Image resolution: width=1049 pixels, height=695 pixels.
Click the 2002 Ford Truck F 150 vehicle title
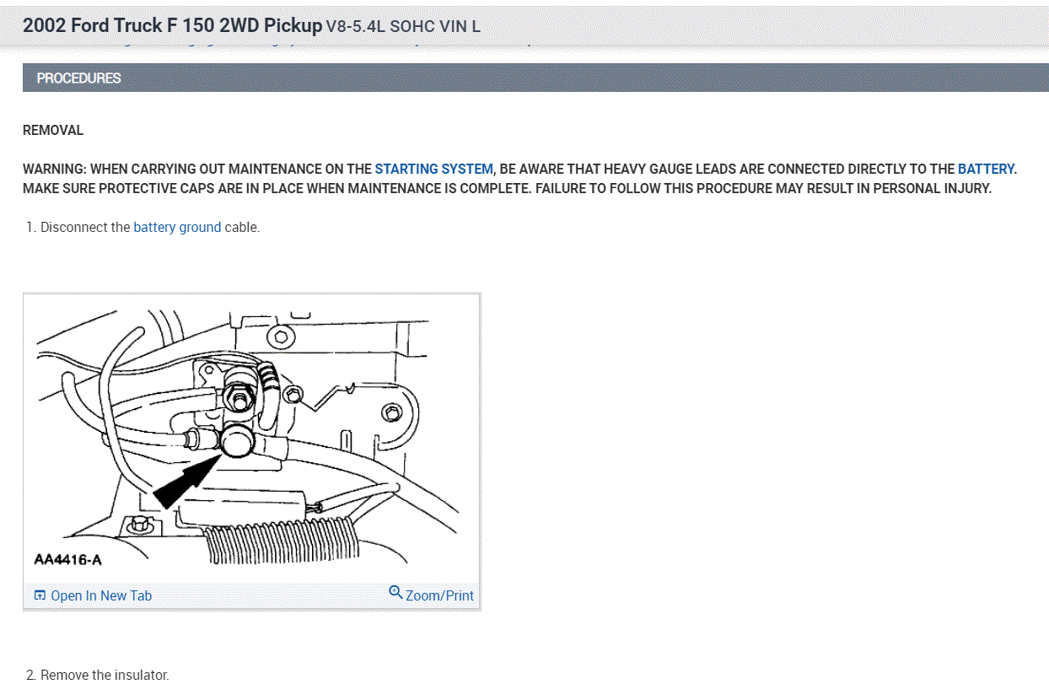172,25
